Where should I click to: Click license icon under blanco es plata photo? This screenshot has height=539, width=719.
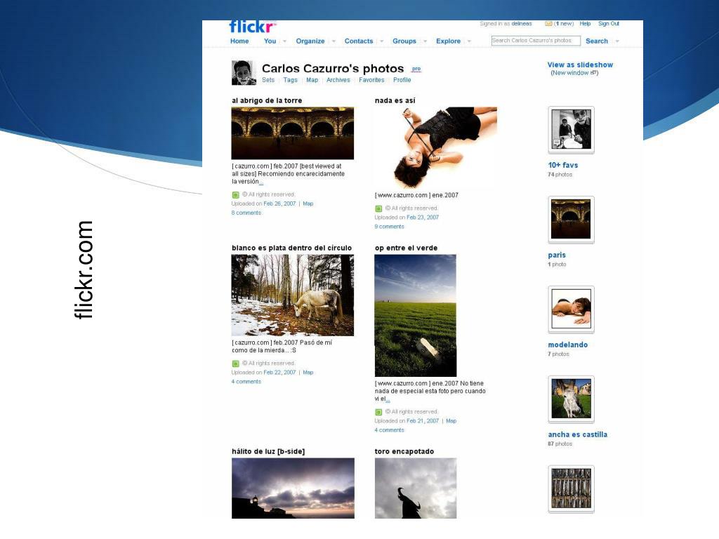pyautogui.click(x=236, y=364)
